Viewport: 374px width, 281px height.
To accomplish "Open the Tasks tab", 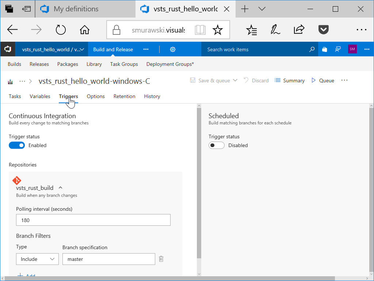I will (x=15, y=96).
